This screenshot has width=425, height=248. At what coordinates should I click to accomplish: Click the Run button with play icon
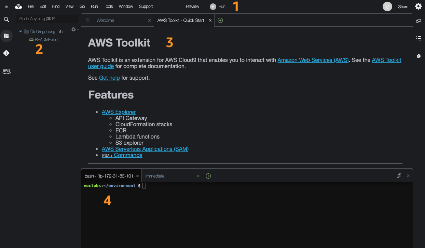click(x=218, y=6)
